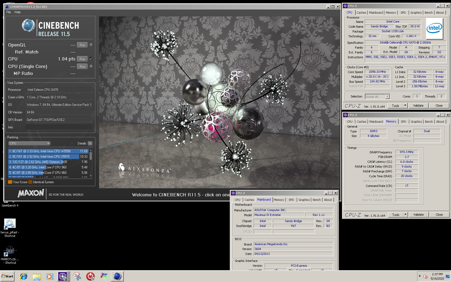
Task: Click the empty Info input field
Action: click(59, 127)
